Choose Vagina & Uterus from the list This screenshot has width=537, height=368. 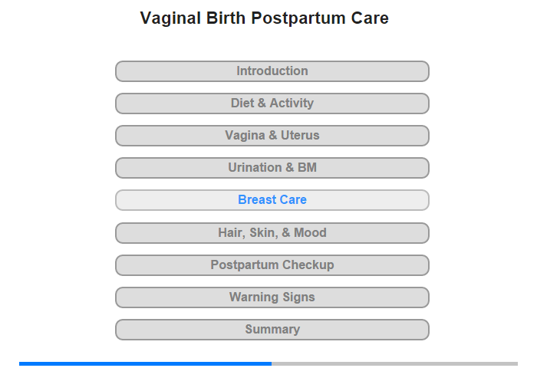coord(272,136)
